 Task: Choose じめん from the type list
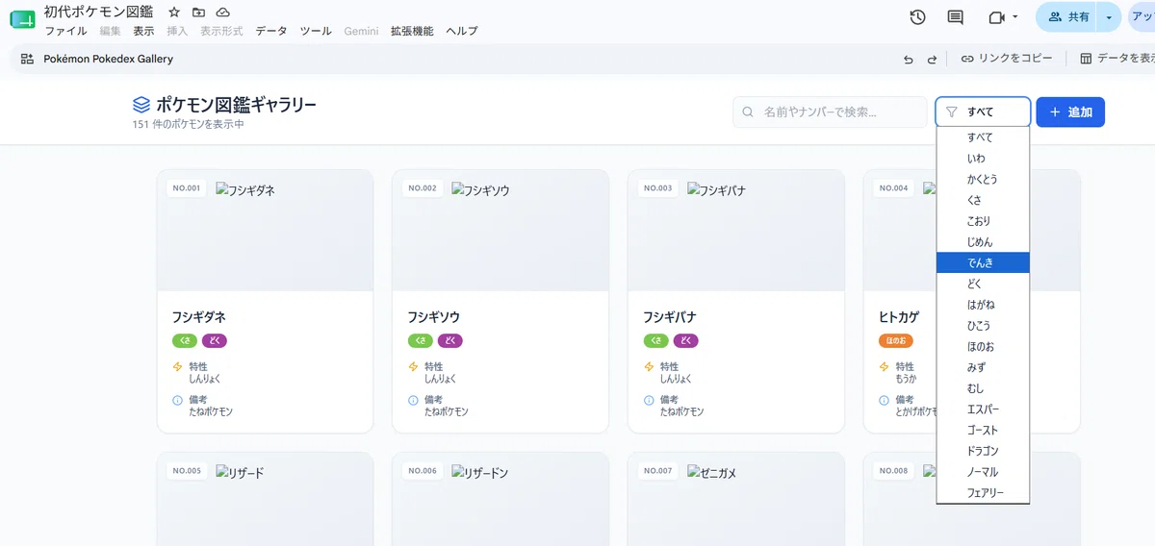click(x=983, y=242)
